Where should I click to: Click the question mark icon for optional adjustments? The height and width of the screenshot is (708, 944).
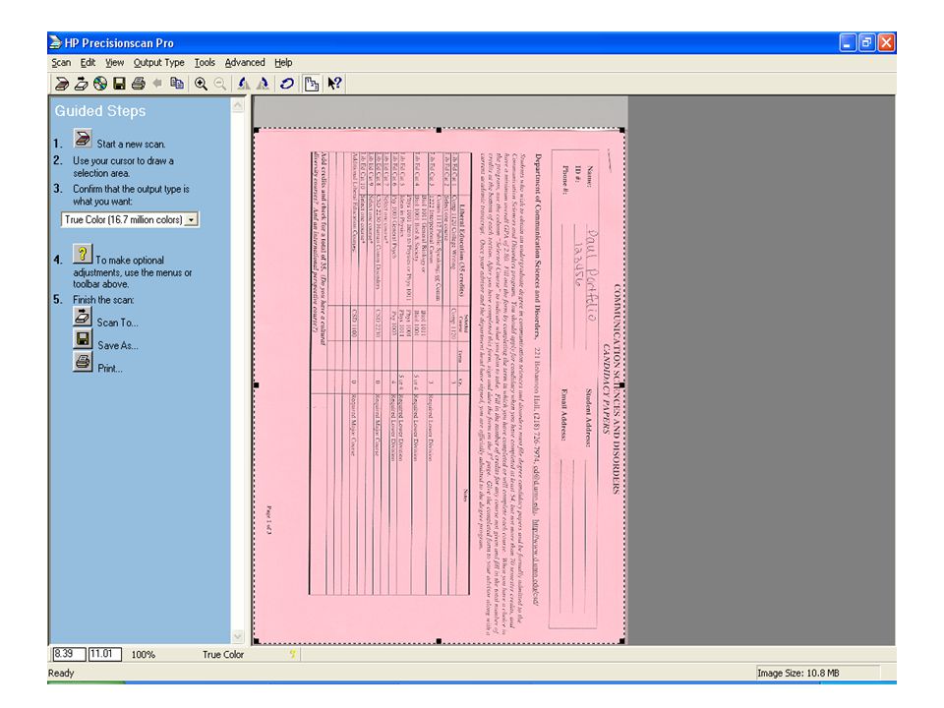coord(83,254)
